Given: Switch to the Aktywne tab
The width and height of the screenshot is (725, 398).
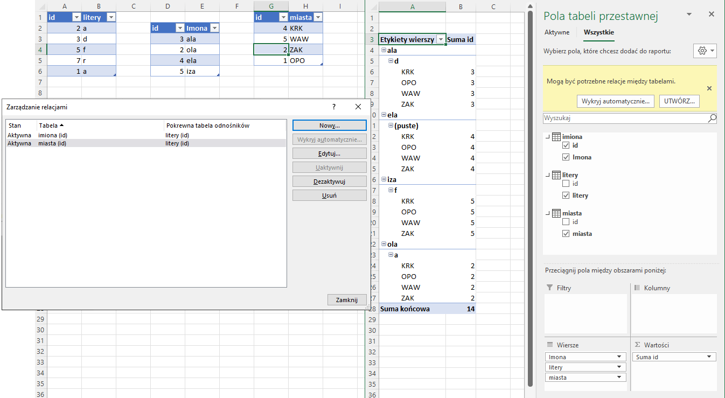Looking at the screenshot, I should [x=557, y=32].
